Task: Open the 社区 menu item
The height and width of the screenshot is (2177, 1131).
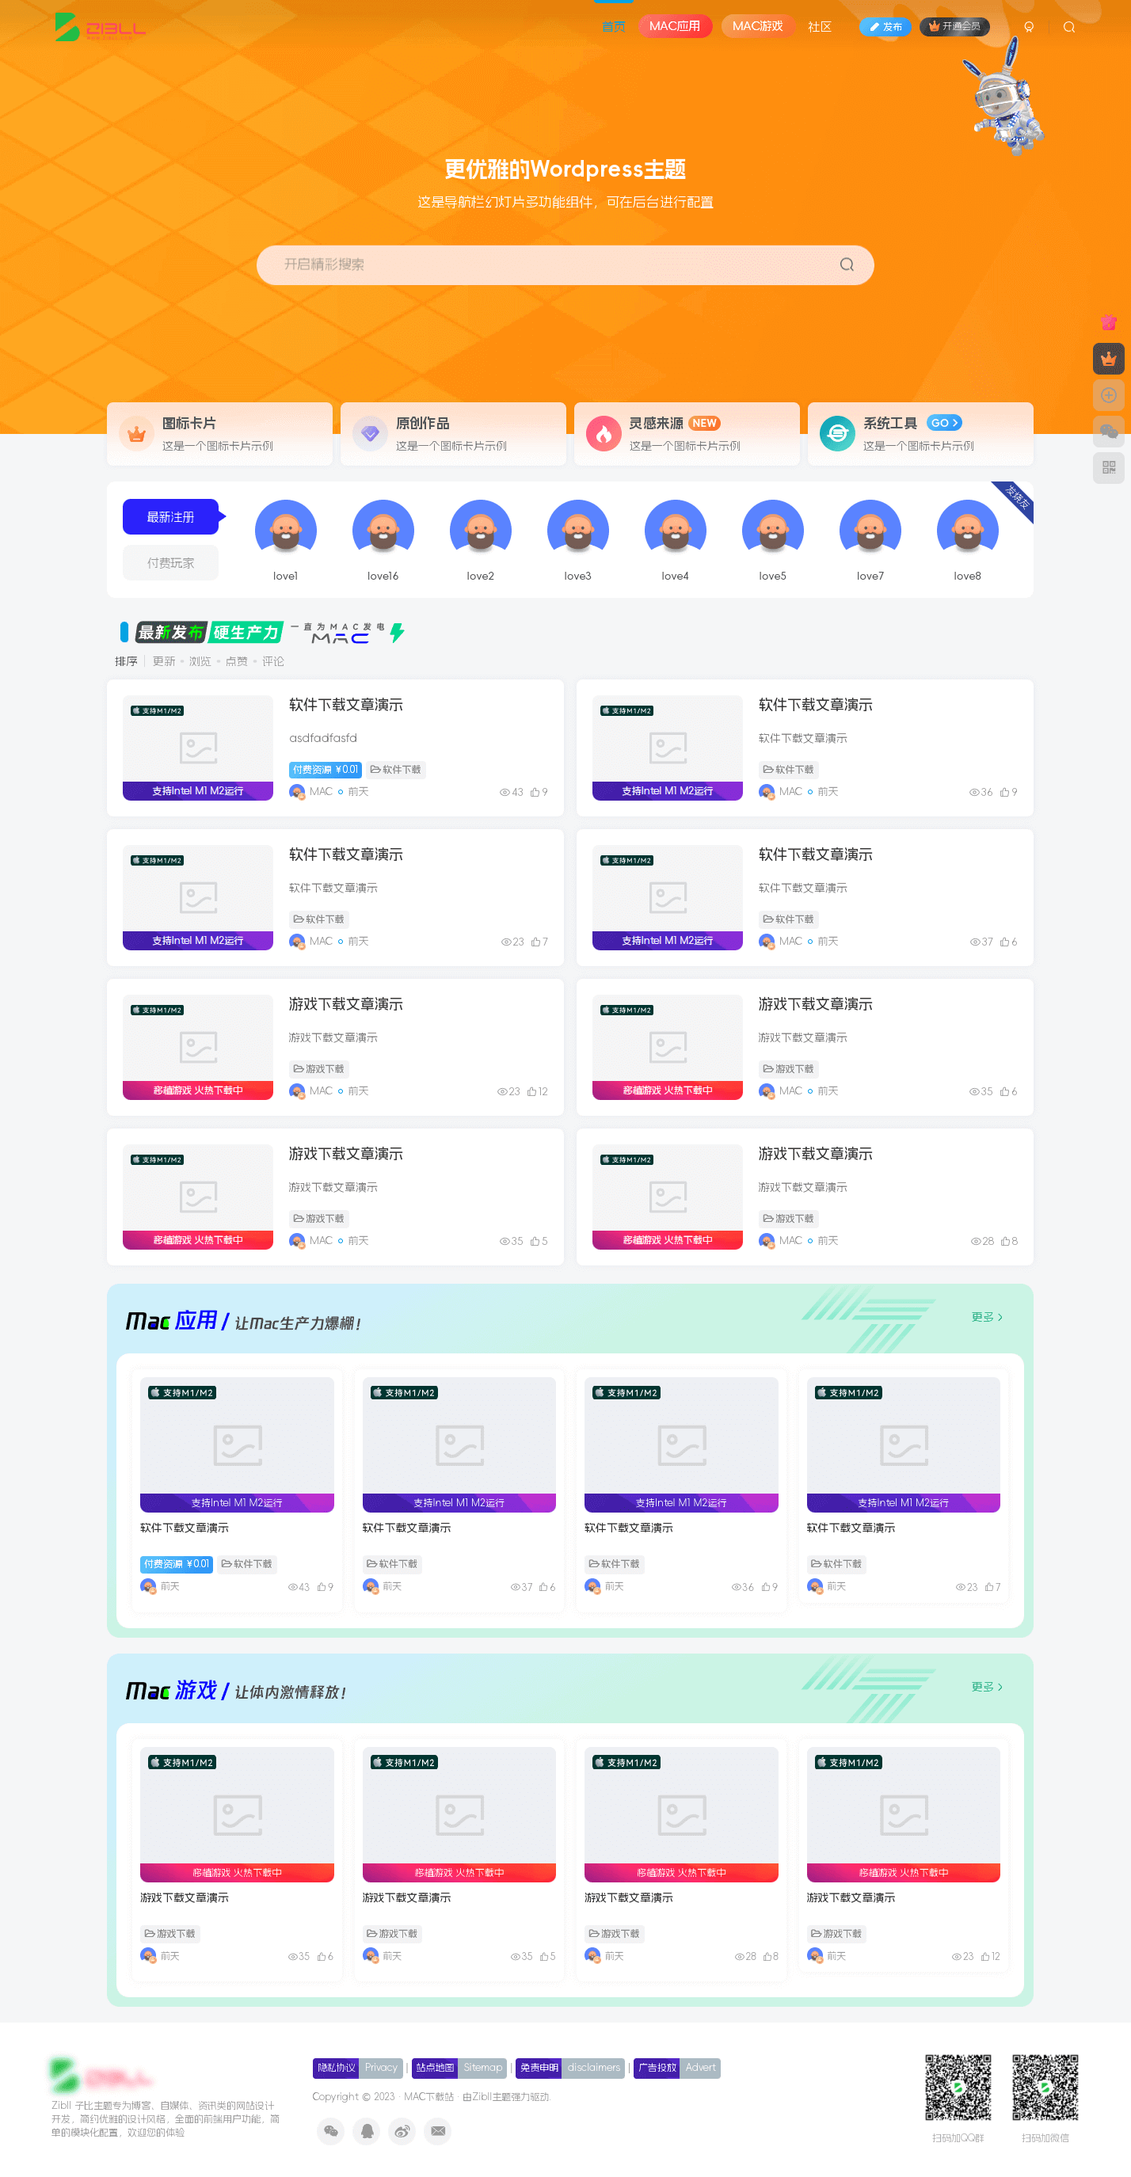Action: pos(819,27)
